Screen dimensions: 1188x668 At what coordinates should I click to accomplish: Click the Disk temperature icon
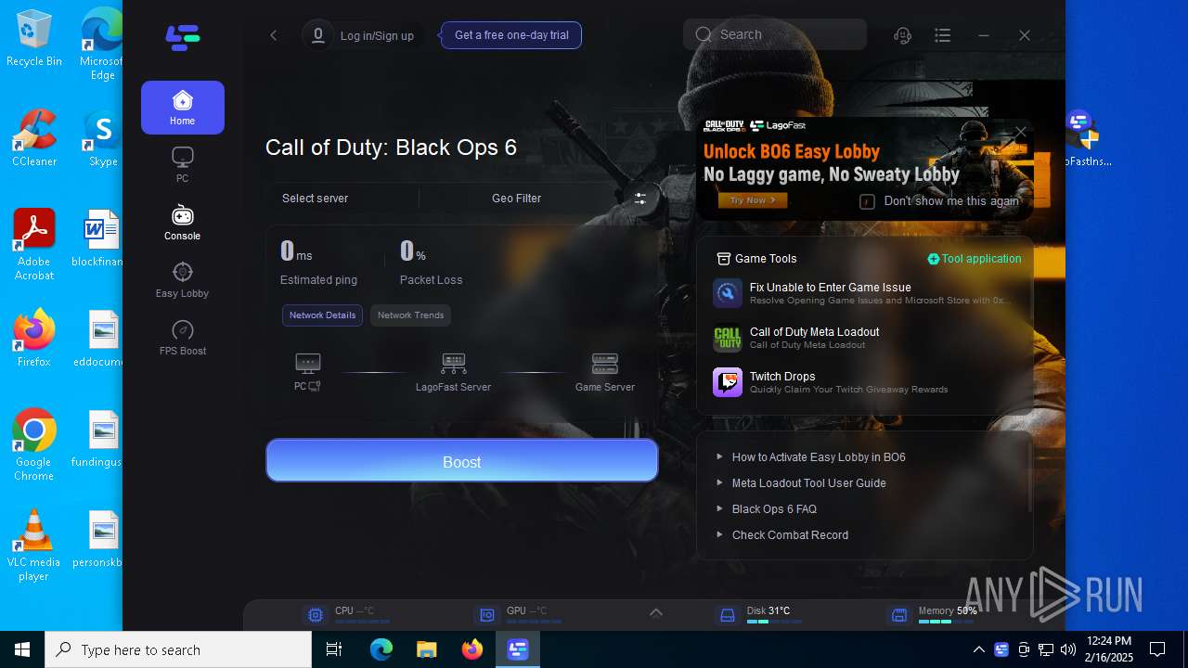[728, 615]
